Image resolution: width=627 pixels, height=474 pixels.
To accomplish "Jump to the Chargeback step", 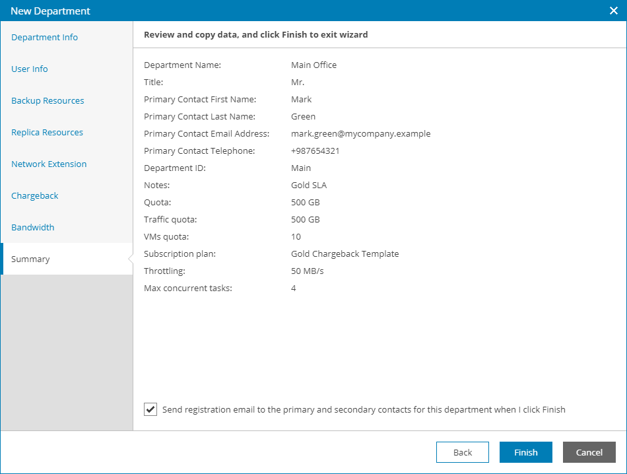I will pyautogui.click(x=35, y=196).
